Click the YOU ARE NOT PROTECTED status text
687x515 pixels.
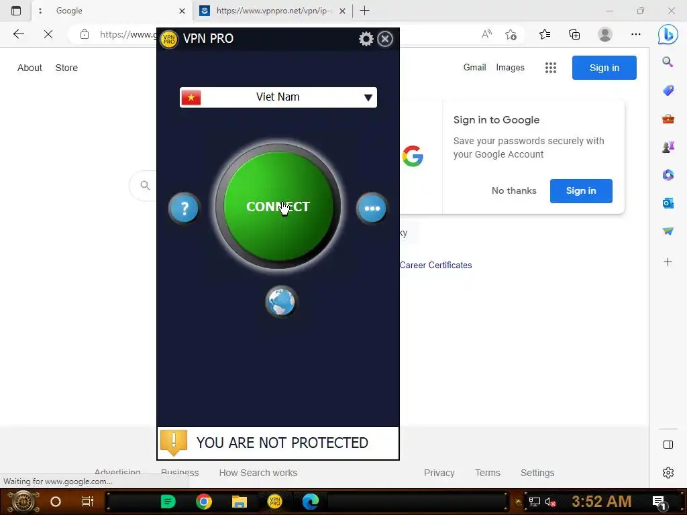point(282,443)
